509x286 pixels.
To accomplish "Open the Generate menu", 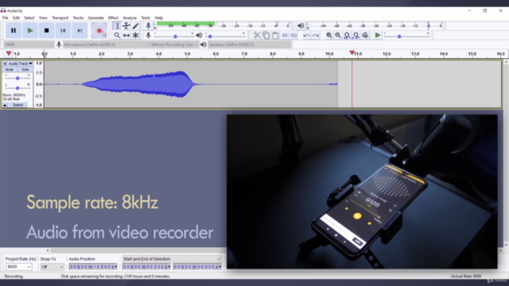I will (95, 17).
